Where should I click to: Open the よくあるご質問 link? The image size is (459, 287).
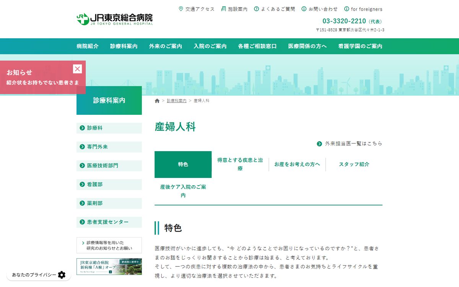point(274,9)
